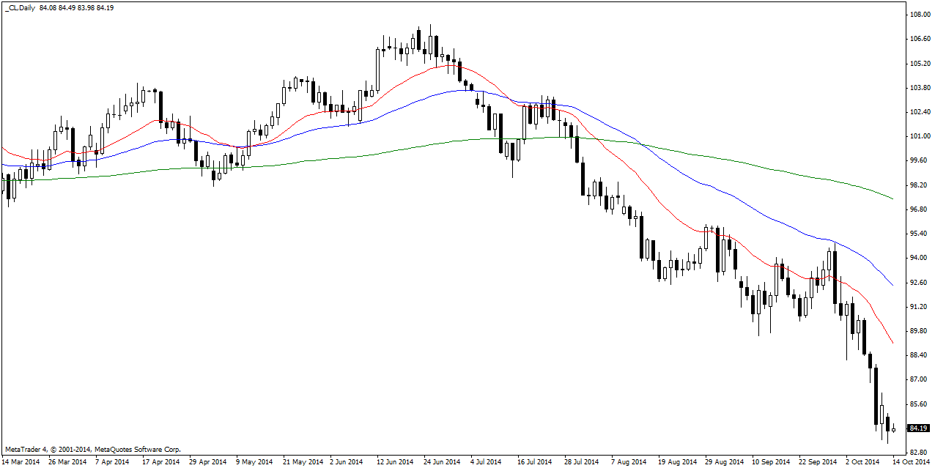Select the 84.19 current price tag
The image size is (935, 468).
(919, 428)
